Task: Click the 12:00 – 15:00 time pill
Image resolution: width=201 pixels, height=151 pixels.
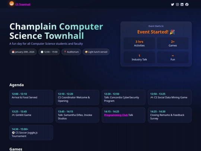Action: pyautogui.click(x=49, y=52)
